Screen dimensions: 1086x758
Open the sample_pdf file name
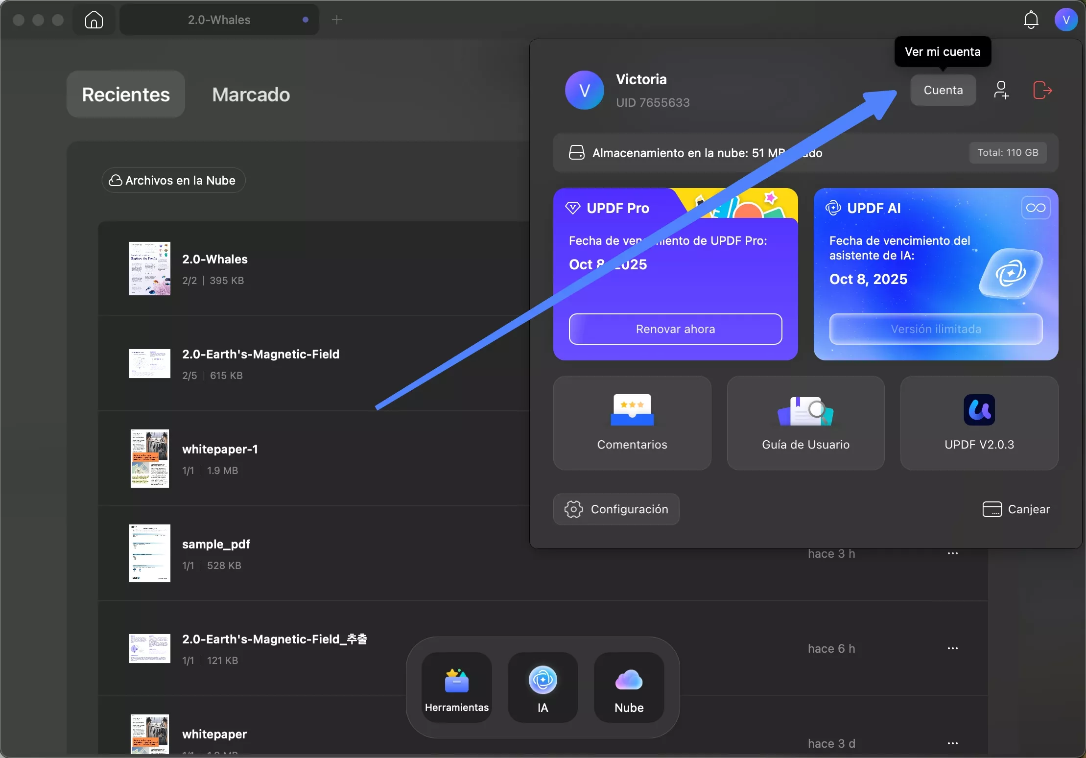pyautogui.click(x=216, y=544)
